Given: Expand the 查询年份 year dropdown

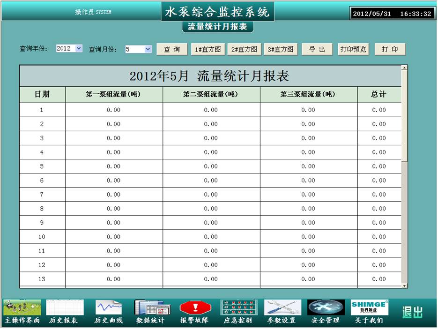Looking at the screenshot, I should (78, 48).
